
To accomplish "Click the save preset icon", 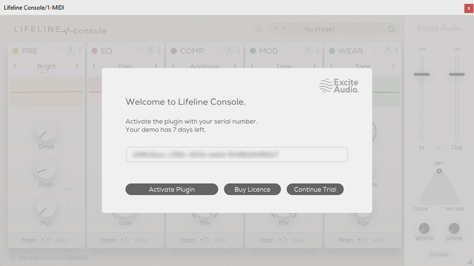I will click(x=258, y=29).
